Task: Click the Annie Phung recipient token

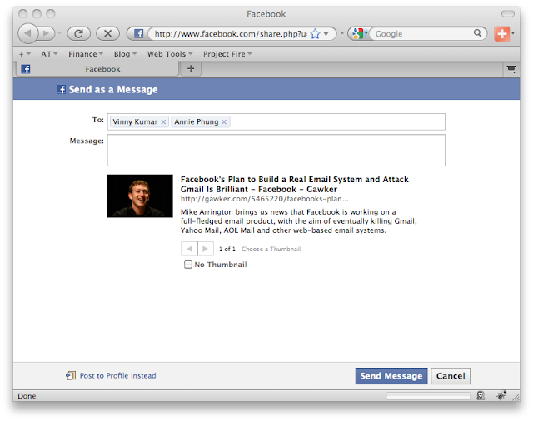Action: (201, 121)
